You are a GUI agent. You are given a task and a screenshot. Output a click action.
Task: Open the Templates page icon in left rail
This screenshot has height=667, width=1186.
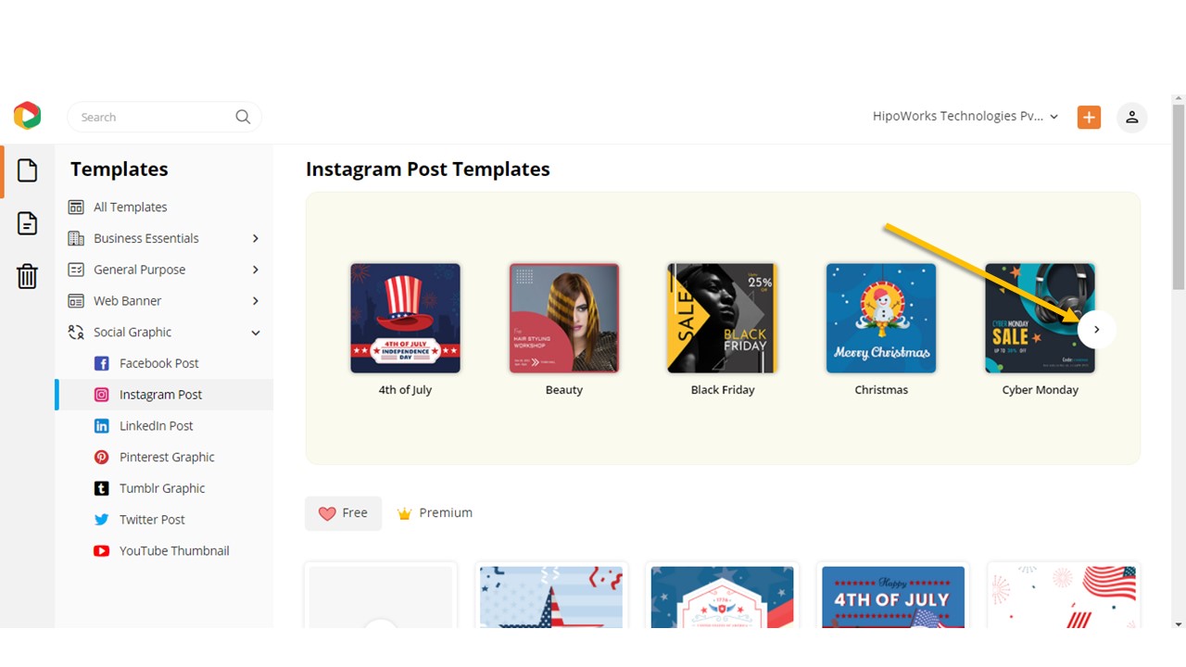click(28, 170)
